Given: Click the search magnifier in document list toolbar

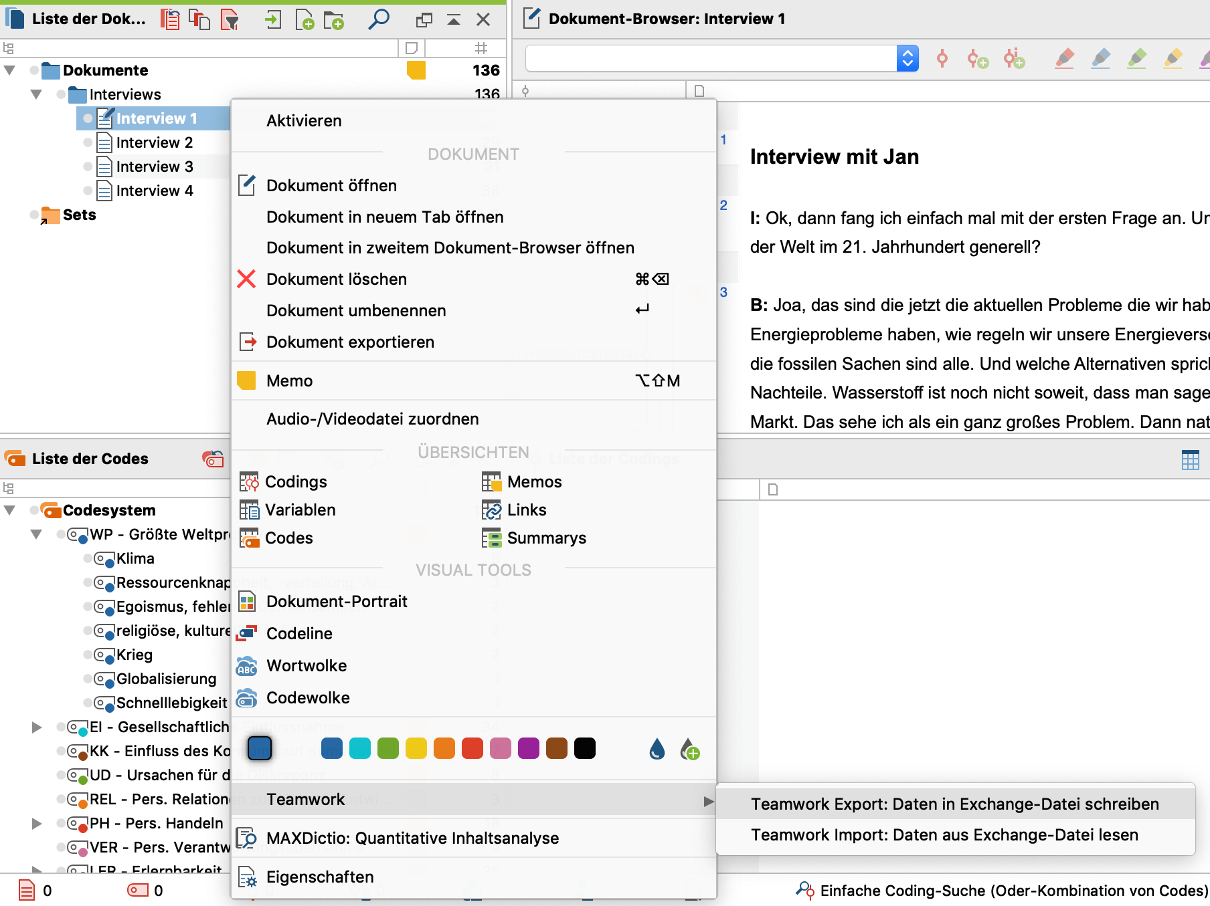Looking at the screenshot, I should pyautogui.click(x=379, y=19).
